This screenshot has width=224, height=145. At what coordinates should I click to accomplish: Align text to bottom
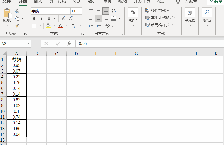106,11
